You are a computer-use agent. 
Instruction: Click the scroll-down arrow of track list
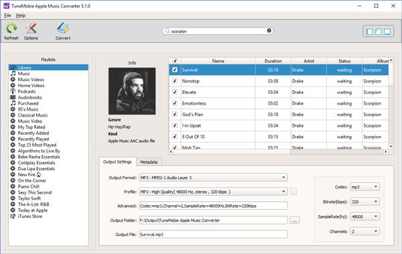click(391, 147)
